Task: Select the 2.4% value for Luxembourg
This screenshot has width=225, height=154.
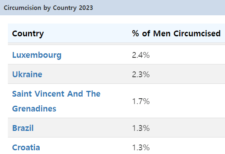Action: tap(141, 55)
